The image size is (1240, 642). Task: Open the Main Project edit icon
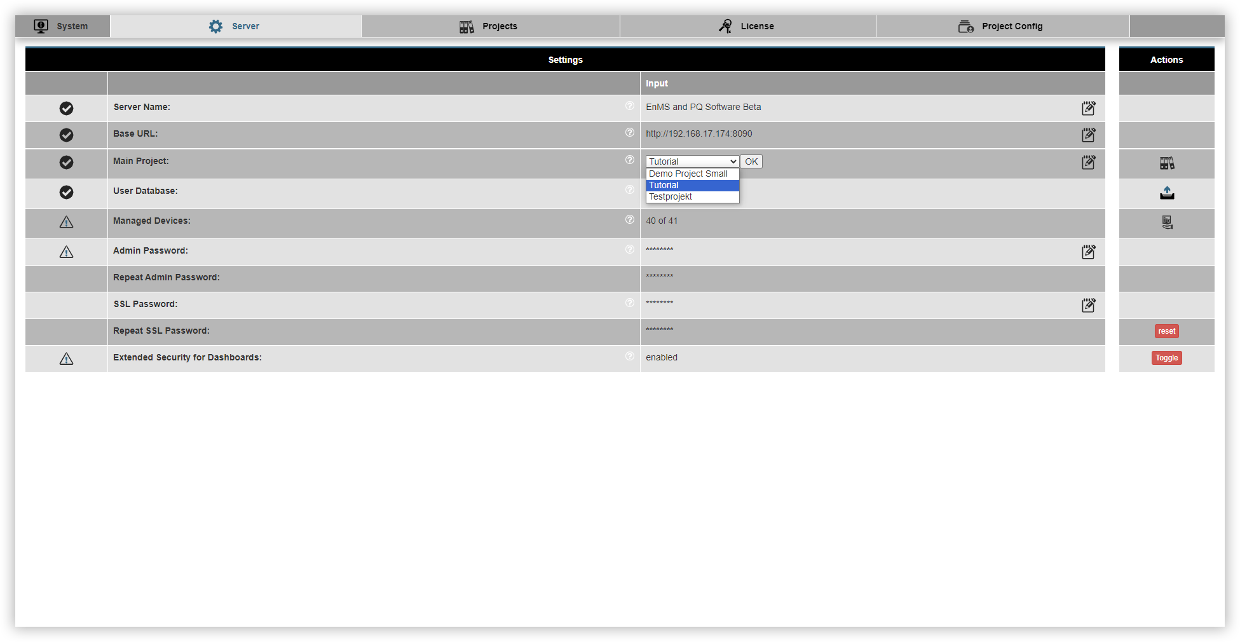point(1088,163)
